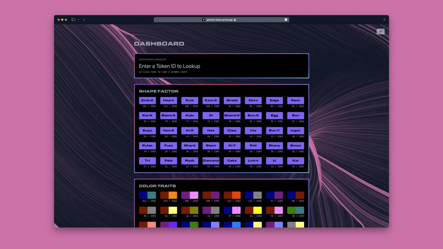Viewport: 443px width, 249px height.
Task: Pick the Xi-X shape button
Action: (x=190, y=131)
